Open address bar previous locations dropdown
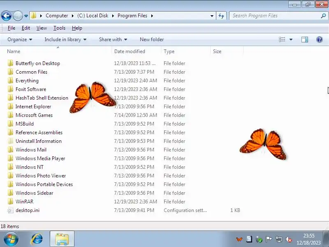The image size is (329, 247). (212, 16)
